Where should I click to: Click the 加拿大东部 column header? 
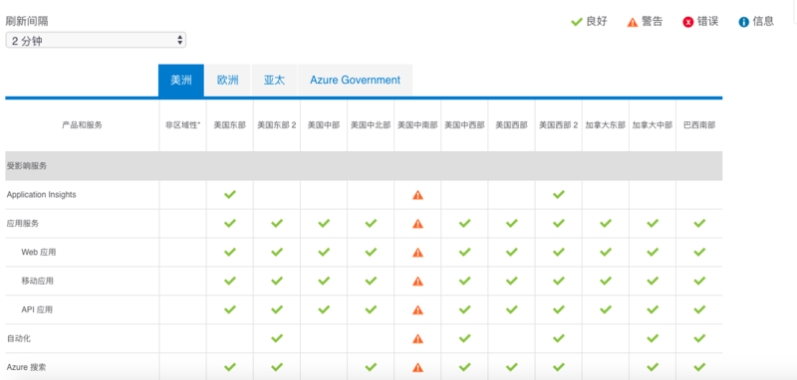coord(606,125)
